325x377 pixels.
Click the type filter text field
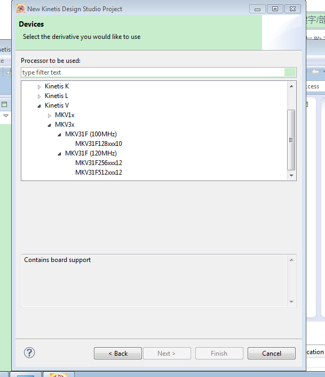[x=158, y=72]
